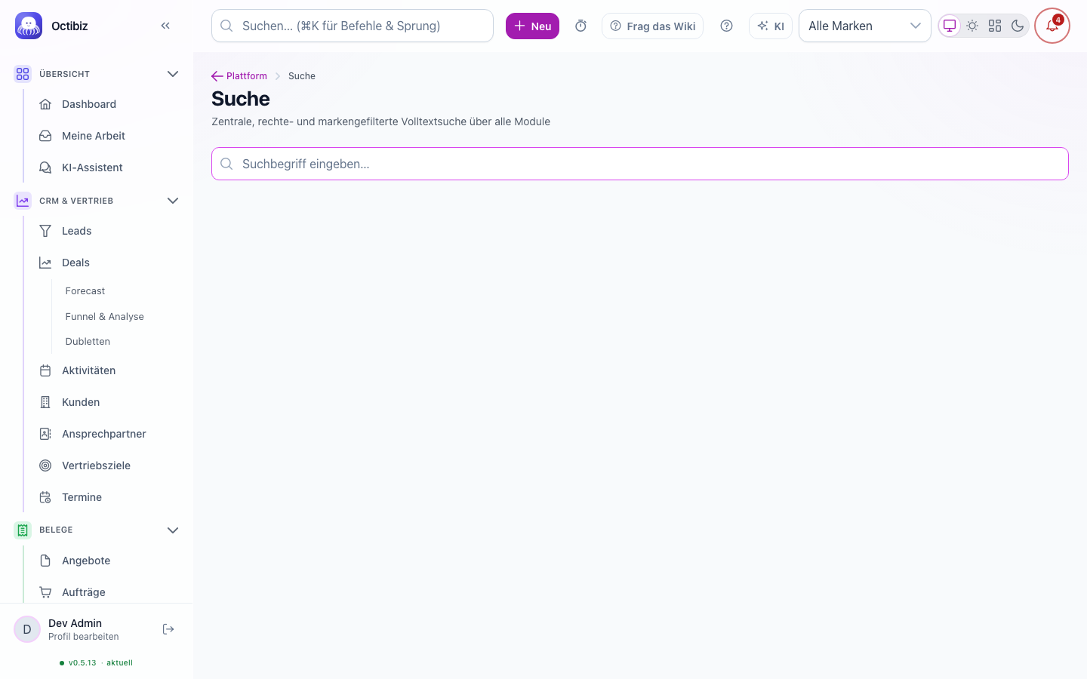Screen dimensions: 1087x679
Task: Open notifications bell with badge 4
Action: pyautogui.click(x=1052, y=26)
